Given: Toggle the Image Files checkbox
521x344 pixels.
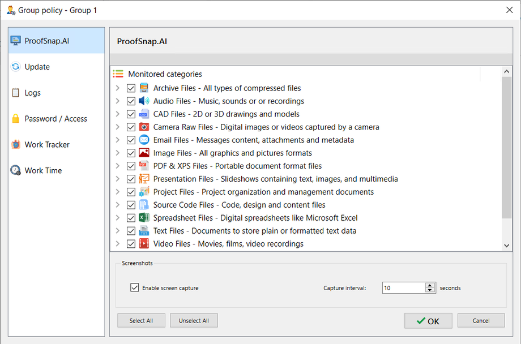Looking at the screenshot, I should pos(131,153).
